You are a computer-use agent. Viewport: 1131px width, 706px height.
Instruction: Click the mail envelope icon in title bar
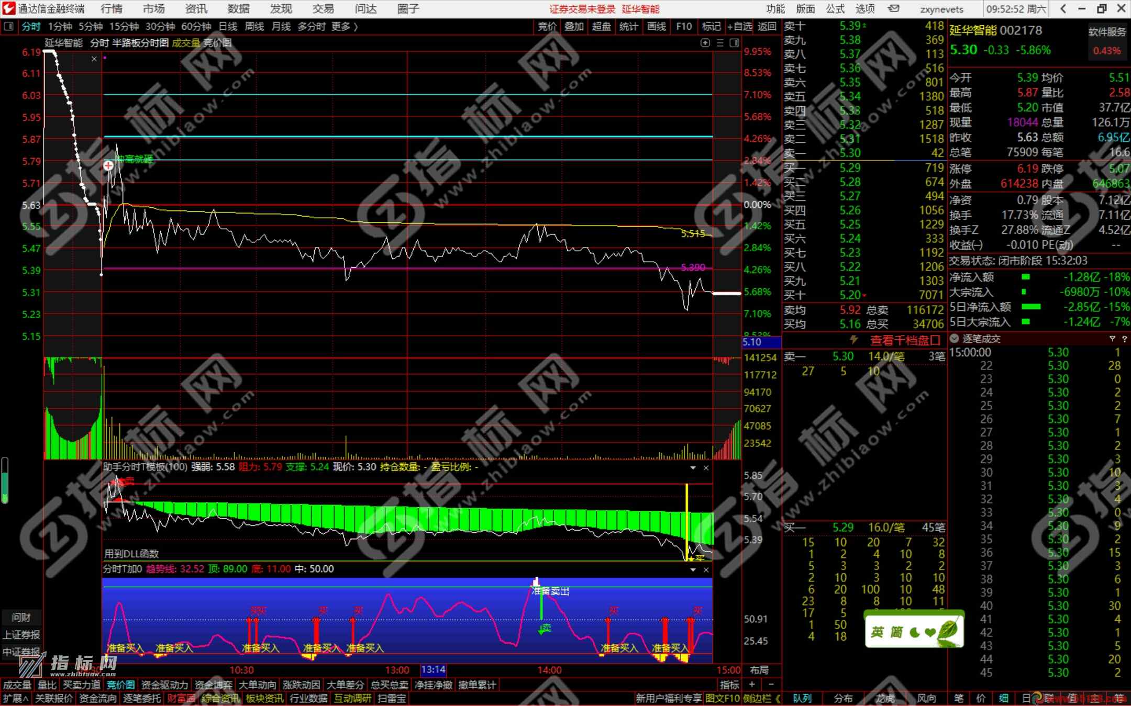pyautogui.click(x=894, y=9)
